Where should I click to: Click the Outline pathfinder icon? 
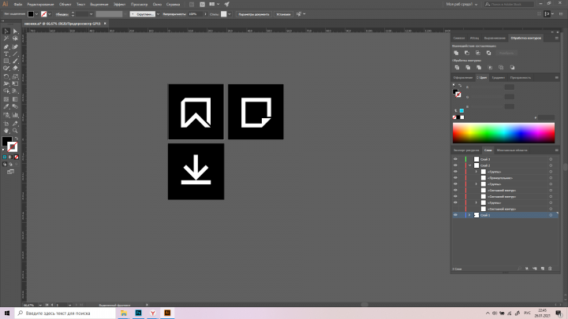click(501, 67)
